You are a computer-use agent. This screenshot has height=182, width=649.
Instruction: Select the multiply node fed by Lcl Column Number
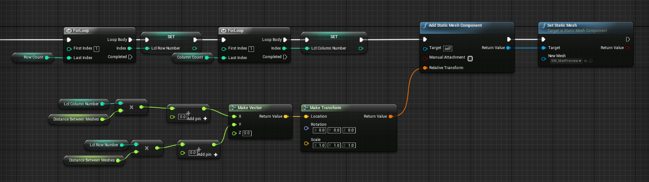click(132, 108)
